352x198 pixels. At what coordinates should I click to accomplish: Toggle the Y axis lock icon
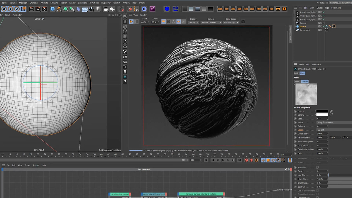(11, 9)
